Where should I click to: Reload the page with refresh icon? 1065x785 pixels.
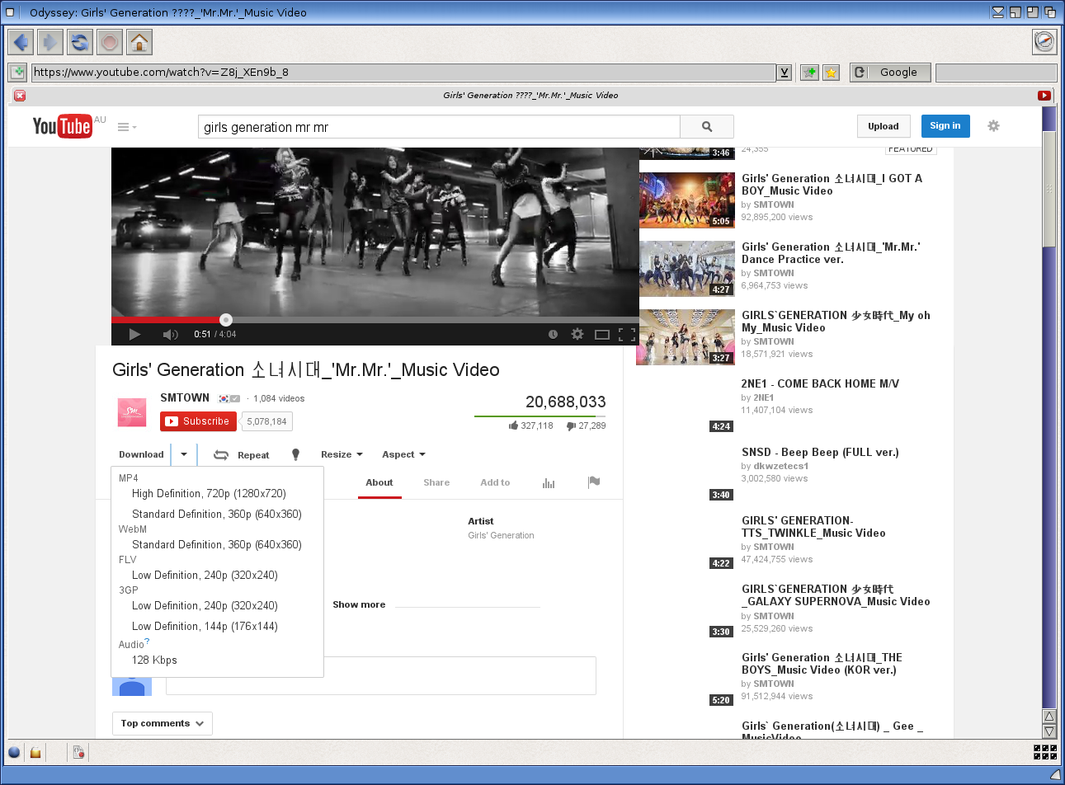80,41
